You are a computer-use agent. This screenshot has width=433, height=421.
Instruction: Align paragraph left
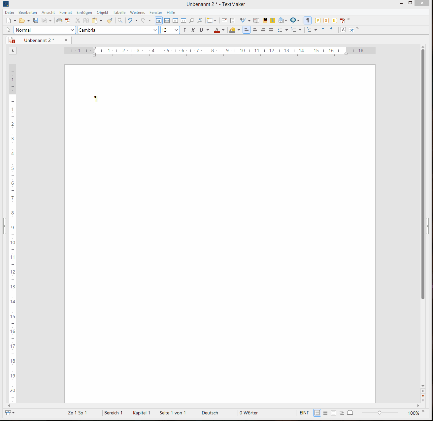pos(247,30)
